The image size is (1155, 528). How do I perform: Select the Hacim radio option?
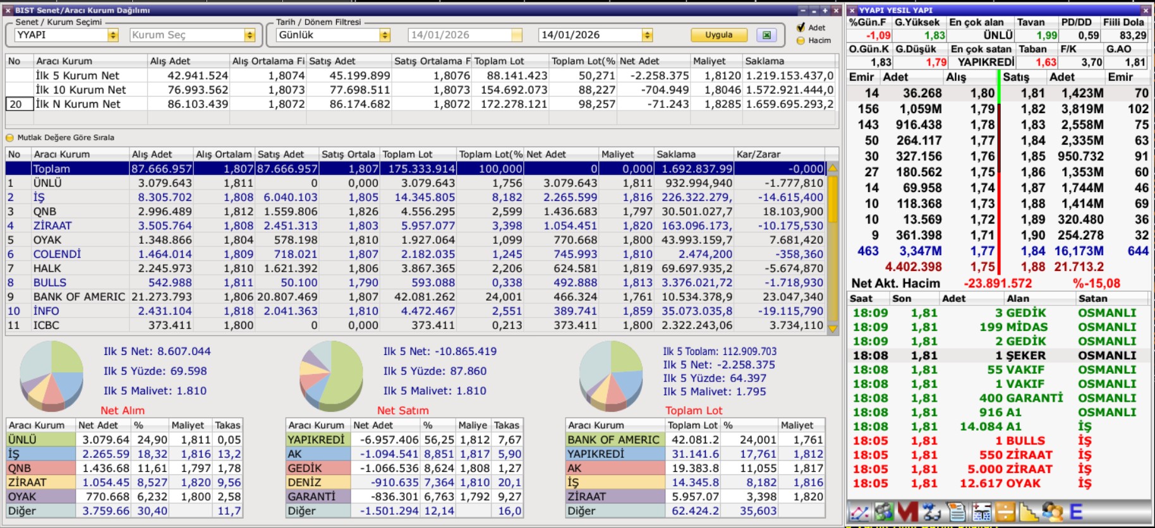(x=801, y=40)
